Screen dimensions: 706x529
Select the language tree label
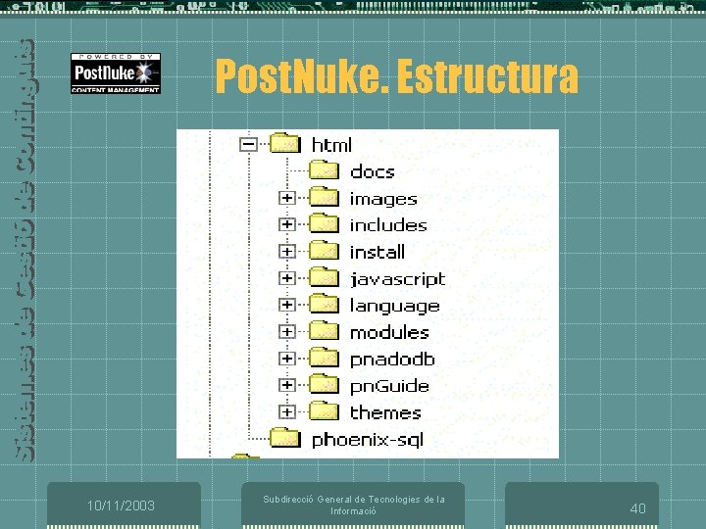[395, 307]
